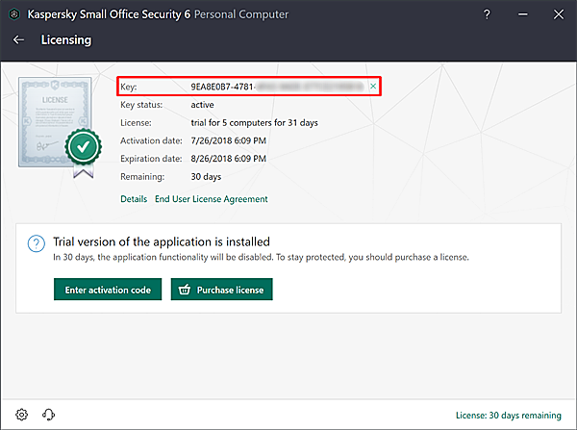
Task: Click the Trial version heading text
Action: coord(161,241)
